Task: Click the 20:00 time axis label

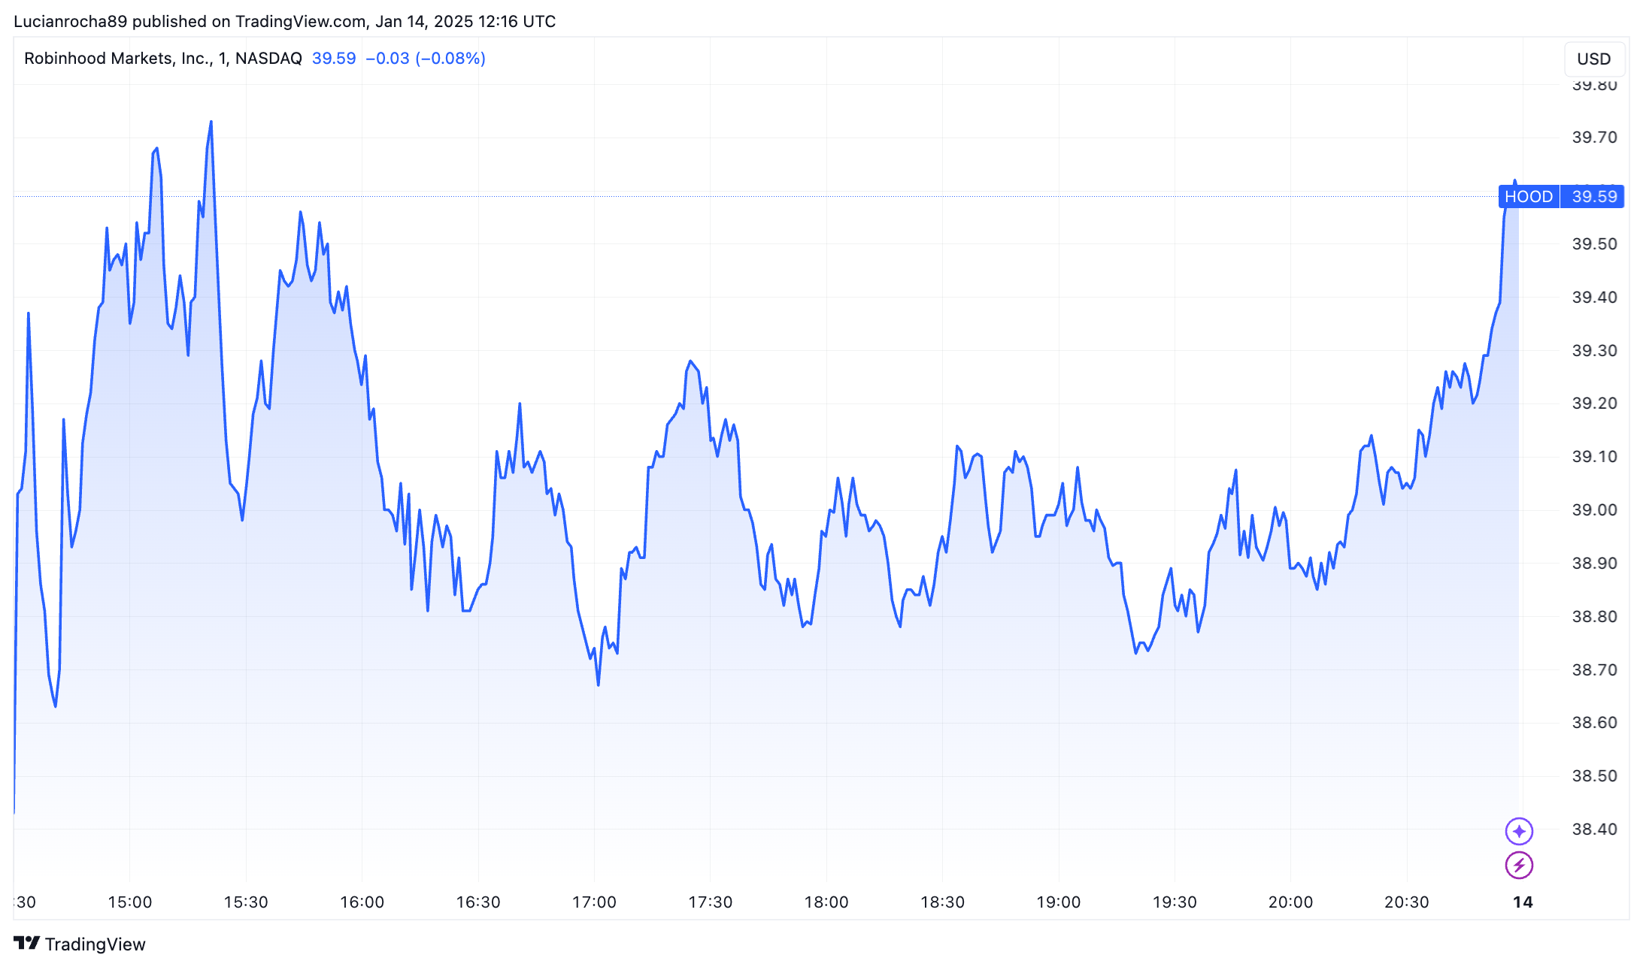Action: pos(1290,902)
